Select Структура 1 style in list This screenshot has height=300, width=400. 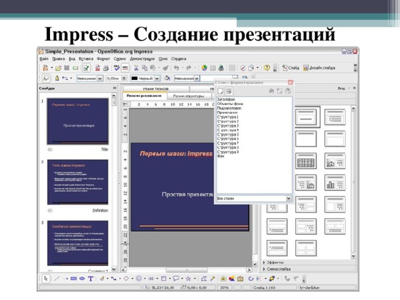click(227, 117)
